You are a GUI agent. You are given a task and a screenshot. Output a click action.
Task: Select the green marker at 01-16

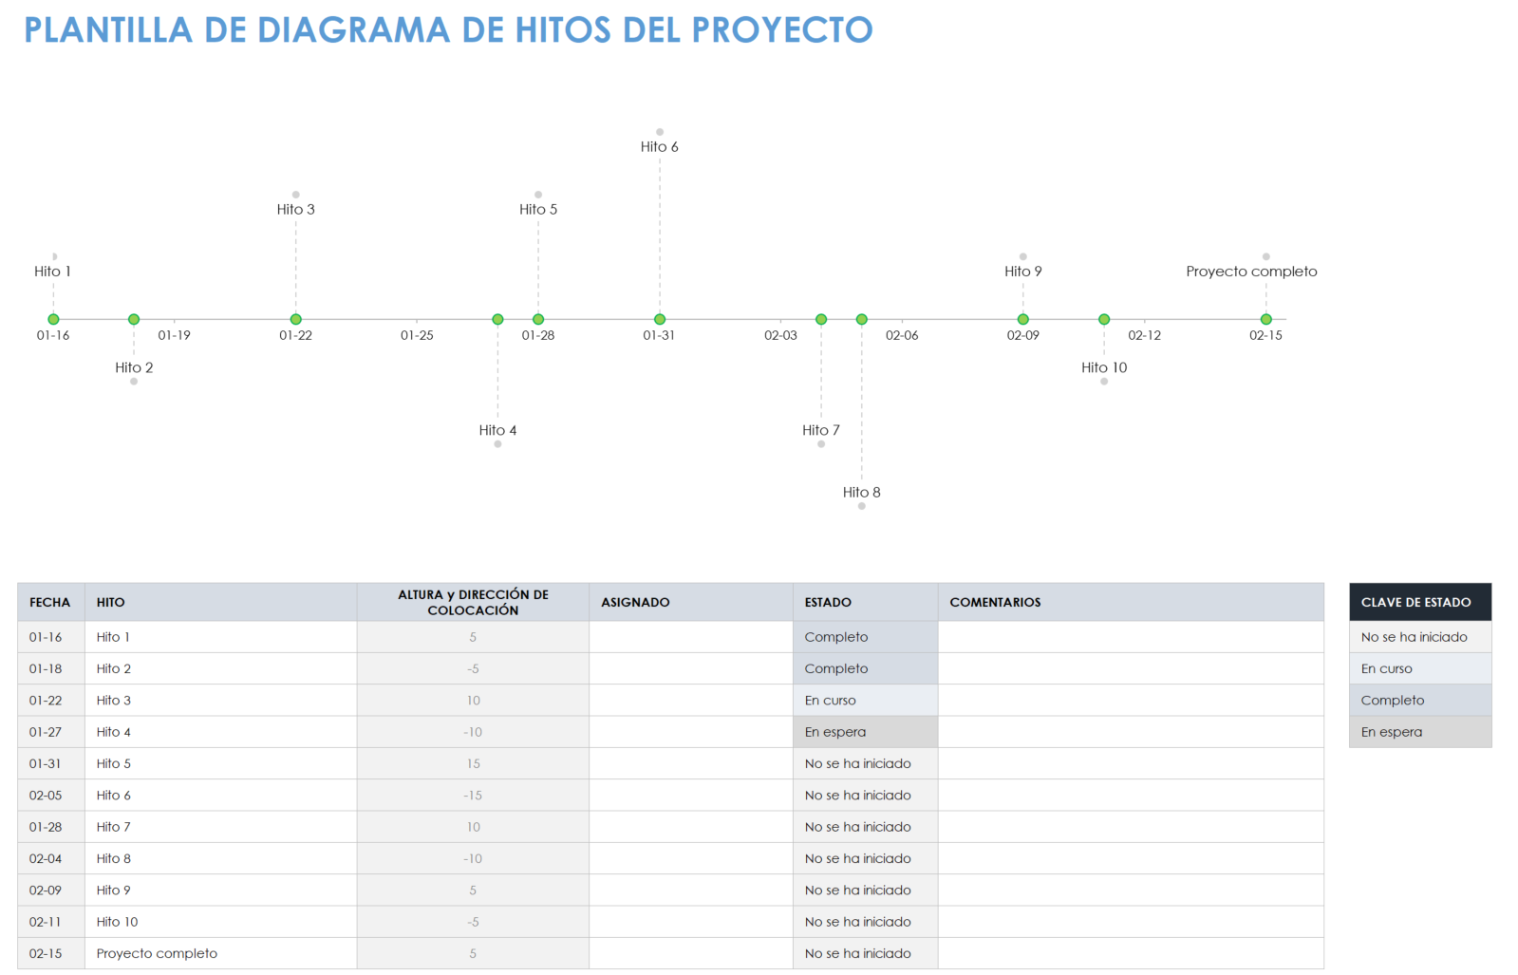tap(53, 319)
